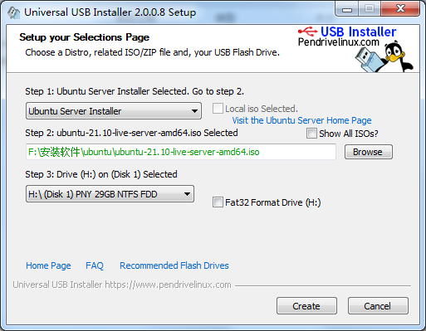Click the Step 2 ubuntu-21.10-live-server-amd64.iso Selected text
This screenshot has height=331, width=426.
pos(131,133)
